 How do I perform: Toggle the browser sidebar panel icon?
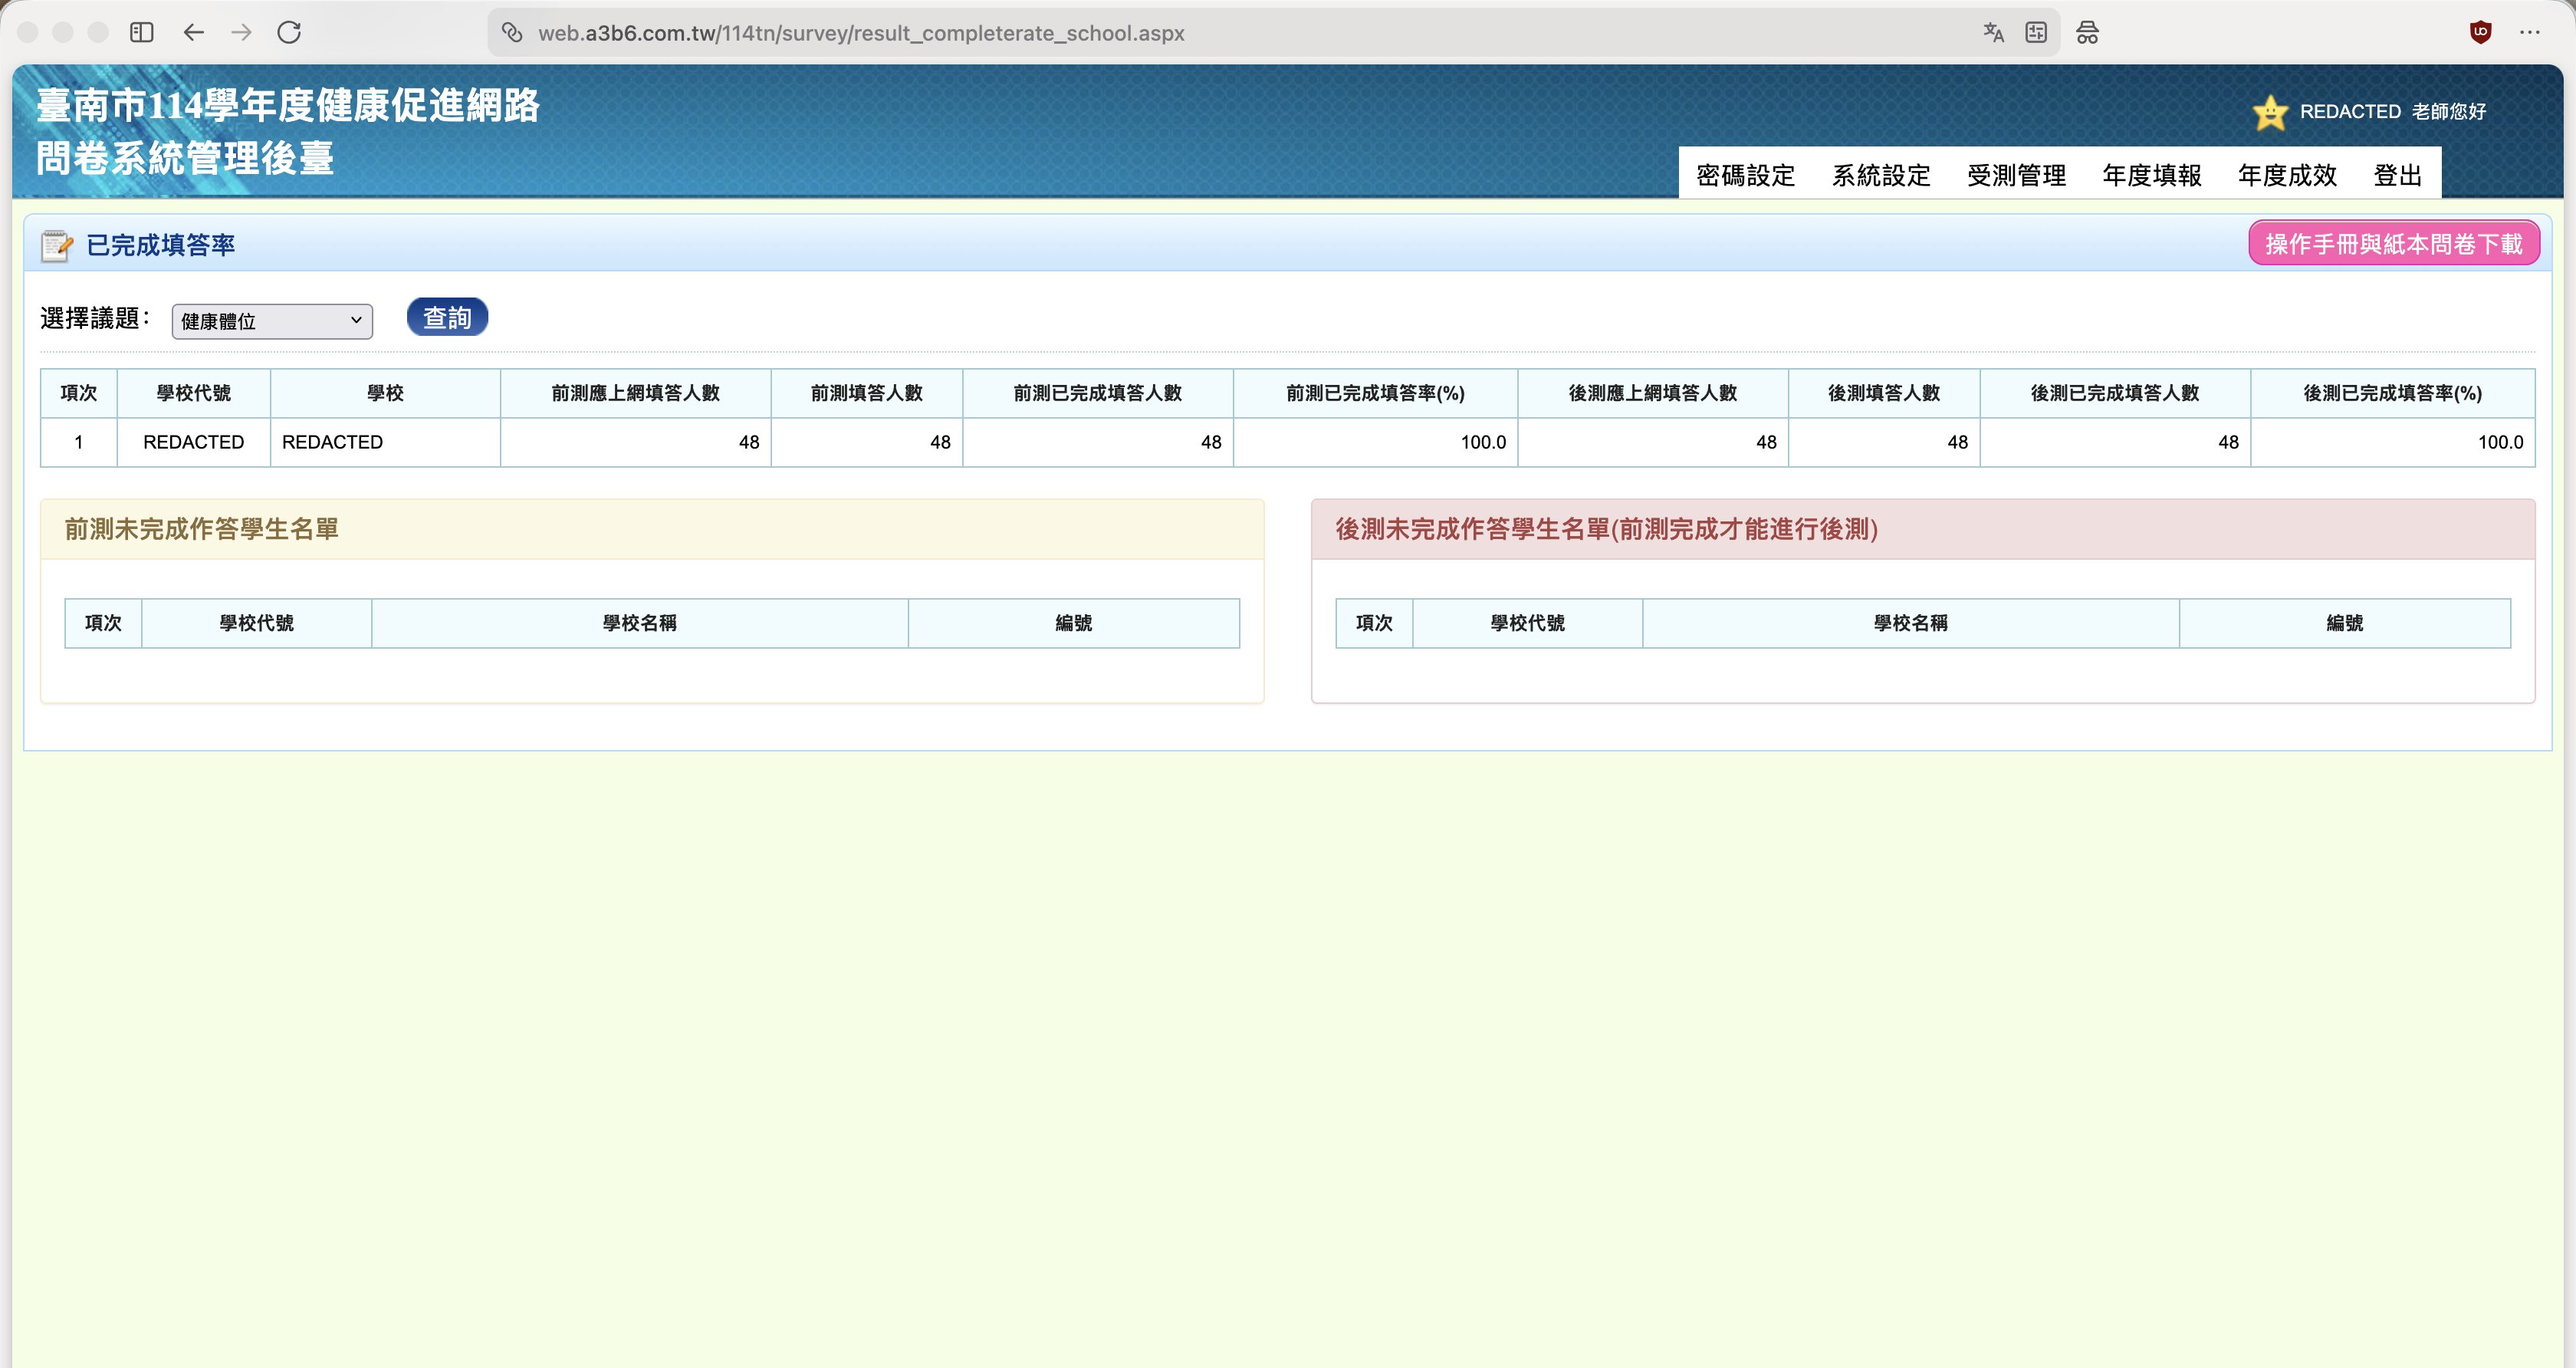[x=142, y=32]
